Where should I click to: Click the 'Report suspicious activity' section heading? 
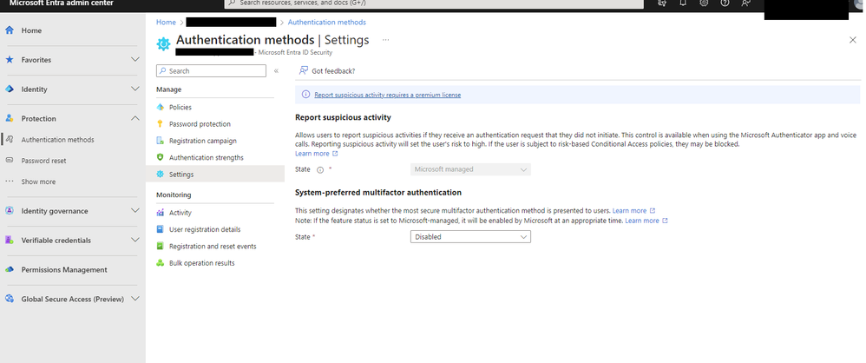[343, 117]
